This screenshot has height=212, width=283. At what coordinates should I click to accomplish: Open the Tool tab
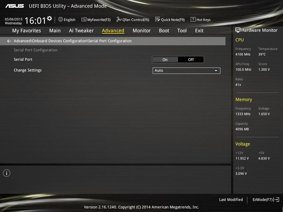[182, 31]
